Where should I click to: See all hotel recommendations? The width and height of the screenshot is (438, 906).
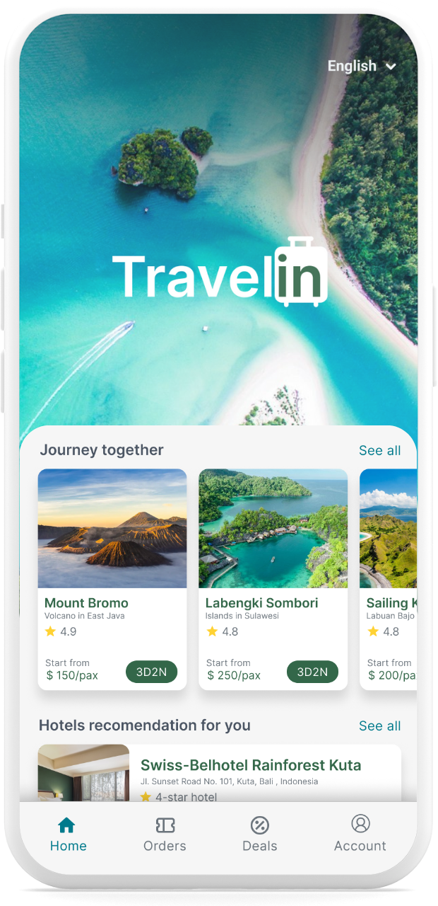coord(379,726)
